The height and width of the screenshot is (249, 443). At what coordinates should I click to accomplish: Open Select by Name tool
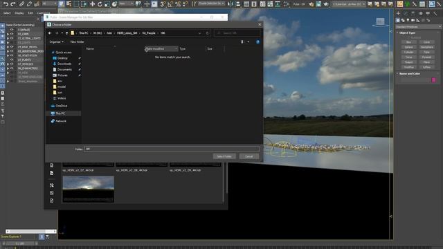tap(69, 4)
